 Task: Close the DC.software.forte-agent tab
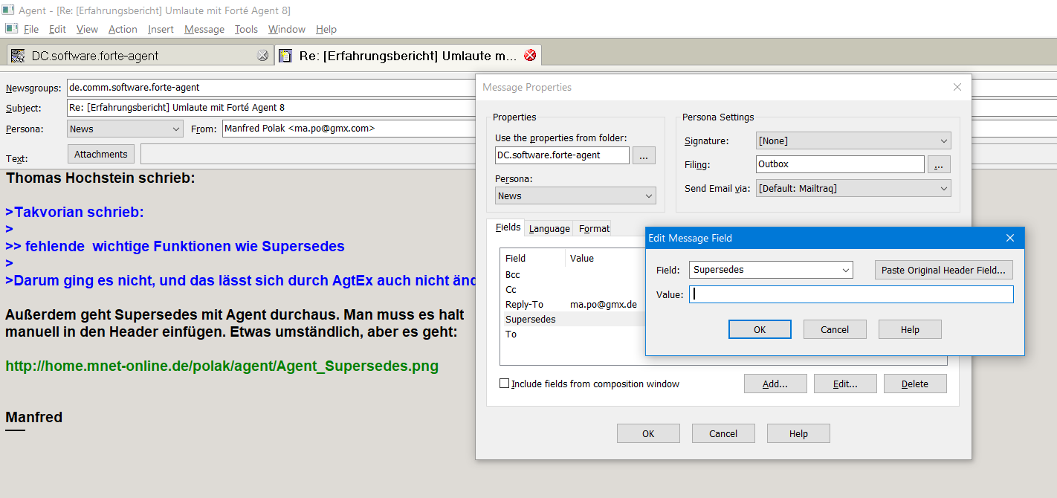click(x=262, y=56)
